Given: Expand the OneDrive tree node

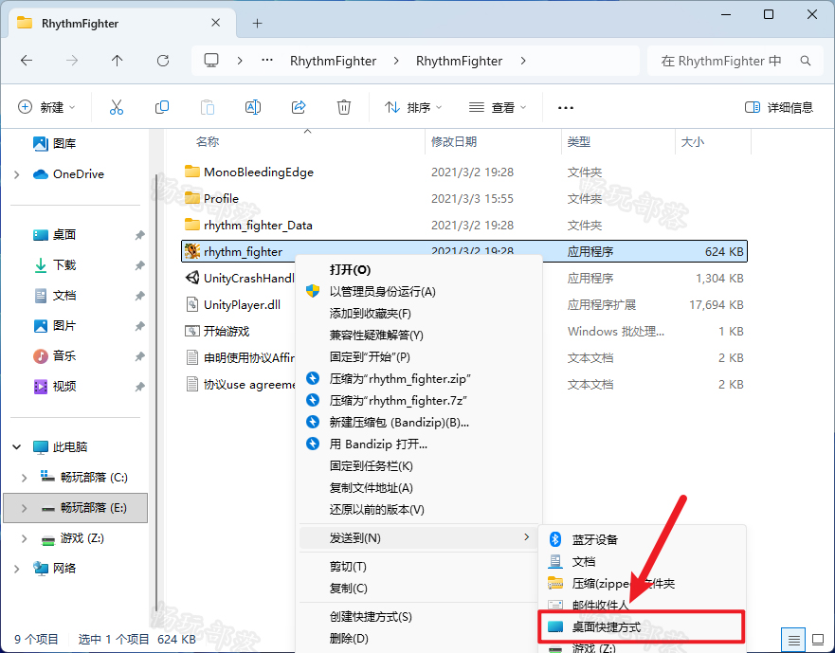Looking at the screenshot, I should tap(17, 174).
